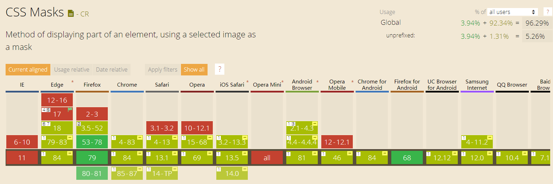Viewport: 553px width, 184px height.
Task: Click the CR spec document icon
Action: (x=71, y=13)
